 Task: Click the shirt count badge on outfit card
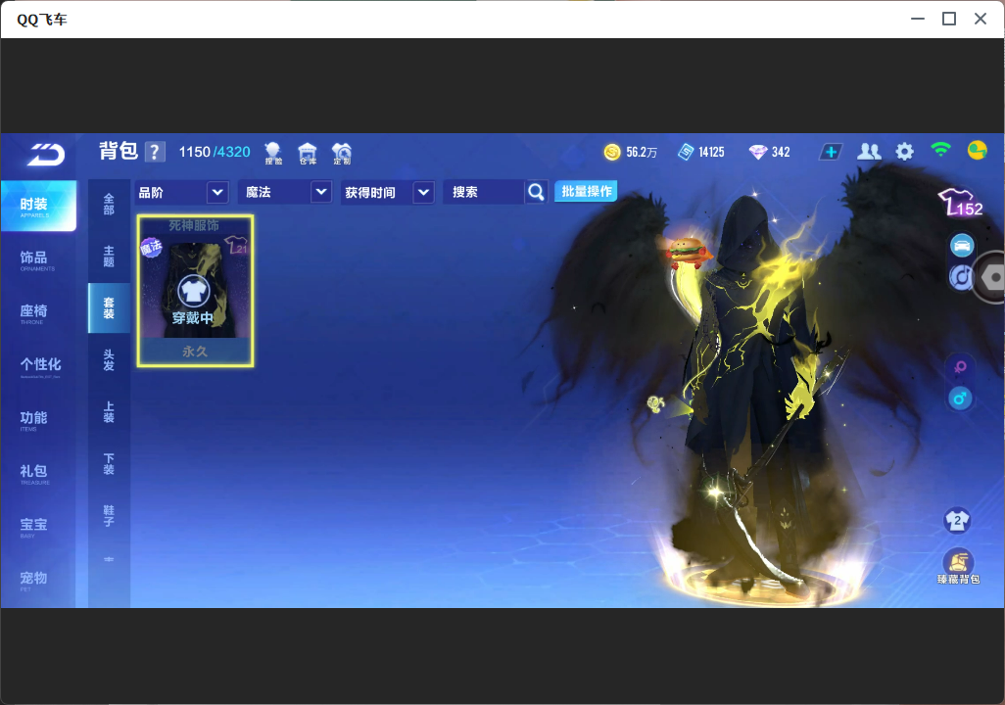[x=236, y=245]
